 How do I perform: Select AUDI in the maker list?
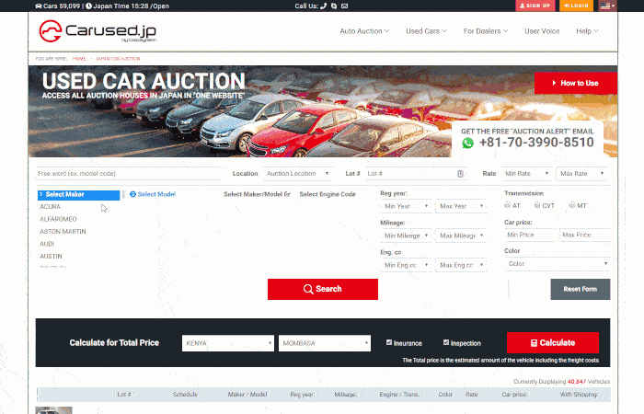click(x=47, y=244)
